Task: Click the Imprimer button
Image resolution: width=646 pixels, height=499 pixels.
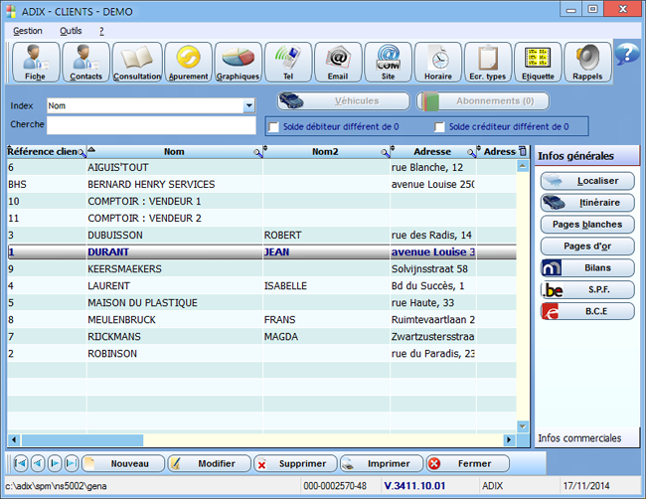Action: pos(382,463)
